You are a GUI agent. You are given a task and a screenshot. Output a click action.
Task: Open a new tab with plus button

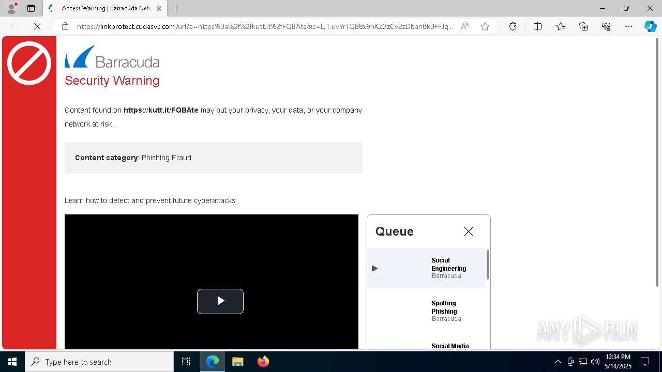(176, 8)
